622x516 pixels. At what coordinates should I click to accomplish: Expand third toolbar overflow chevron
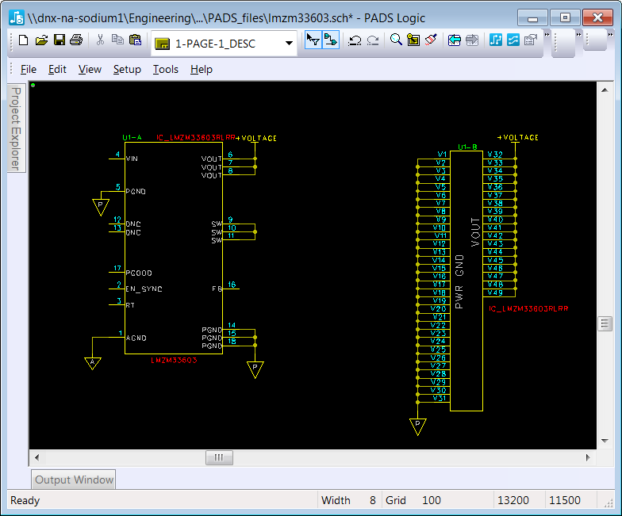pos(611,35)
